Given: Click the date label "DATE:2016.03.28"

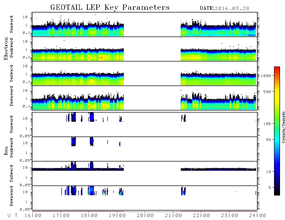Looking at the screenshot, I should [x=224, y=8].
